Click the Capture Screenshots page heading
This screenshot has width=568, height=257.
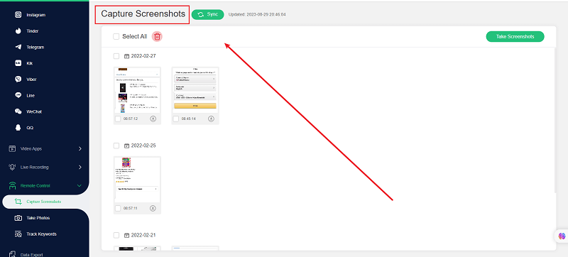point(143,14)
